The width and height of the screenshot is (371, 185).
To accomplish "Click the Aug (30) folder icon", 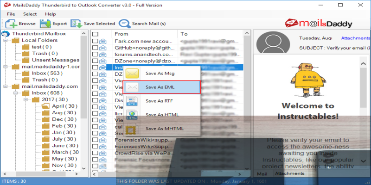I will 45,113.
